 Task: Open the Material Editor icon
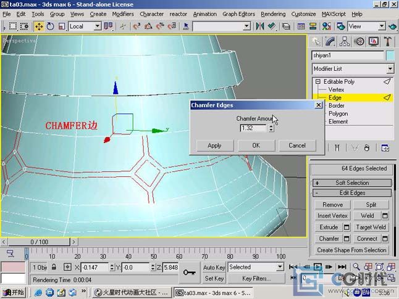(327, 26)
